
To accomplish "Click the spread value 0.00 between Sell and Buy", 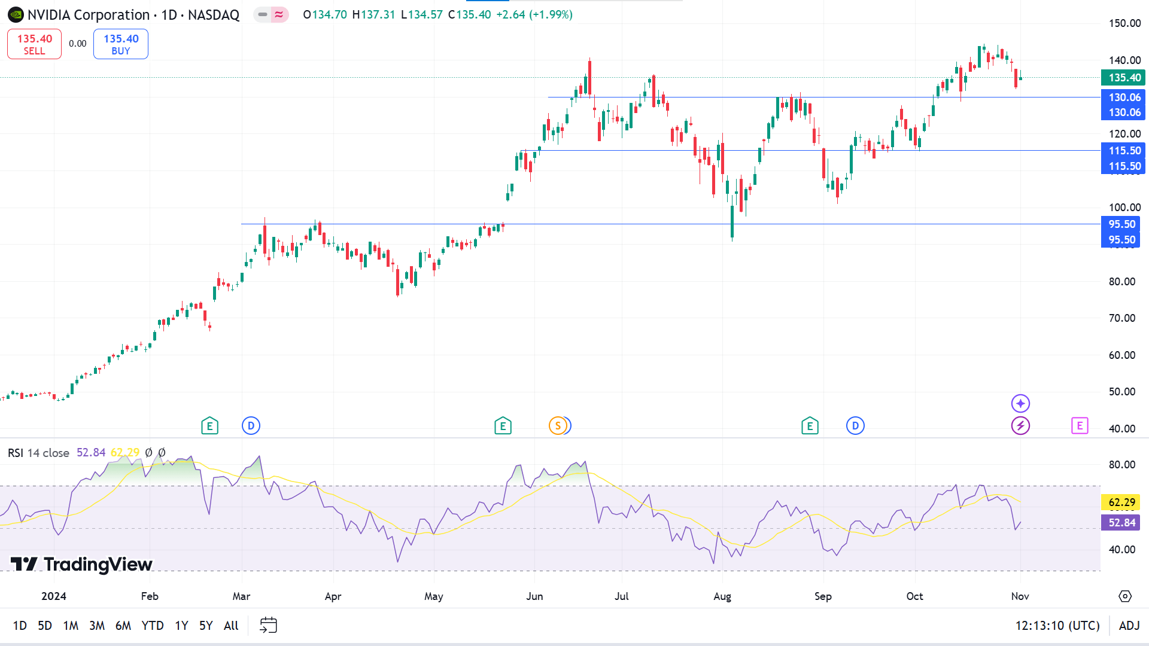I will [77, 43].
